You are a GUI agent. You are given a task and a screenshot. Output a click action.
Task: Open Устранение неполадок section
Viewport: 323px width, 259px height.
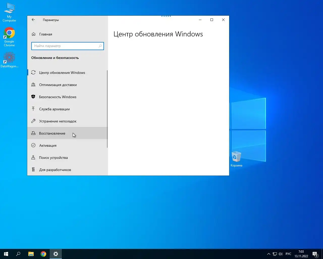(x=67, y=121)
